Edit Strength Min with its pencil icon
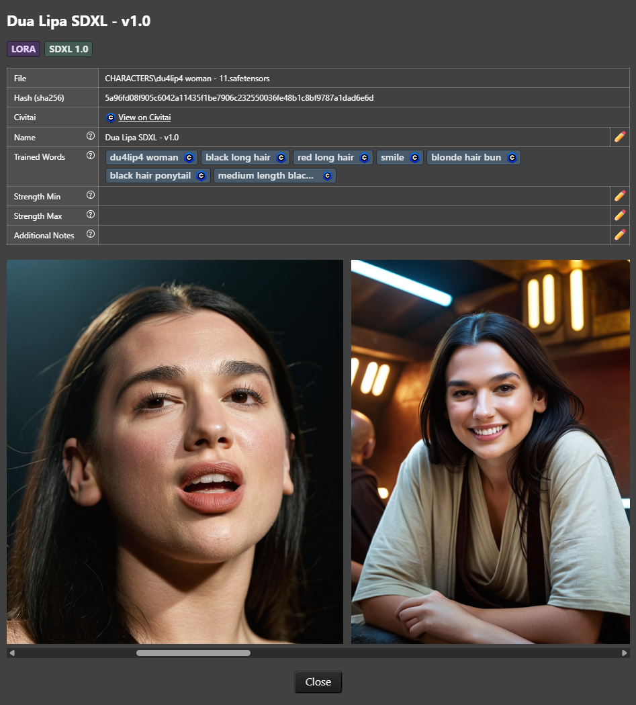The width and height of the screenshot is (636, 705). pos(620,196)
